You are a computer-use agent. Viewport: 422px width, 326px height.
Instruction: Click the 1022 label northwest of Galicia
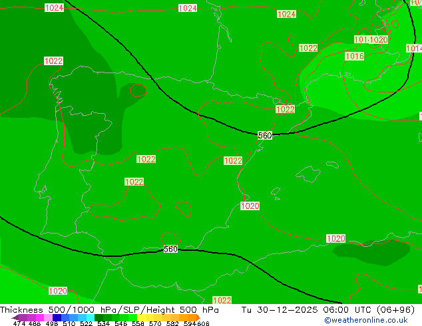(53, 61)
